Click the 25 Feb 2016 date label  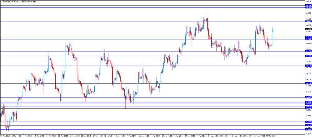point(5,136)
